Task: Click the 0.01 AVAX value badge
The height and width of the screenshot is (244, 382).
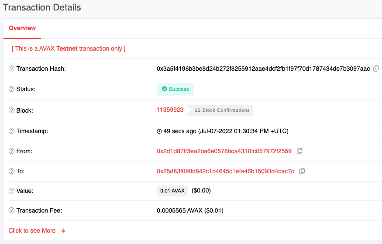Action: point(172,191)
